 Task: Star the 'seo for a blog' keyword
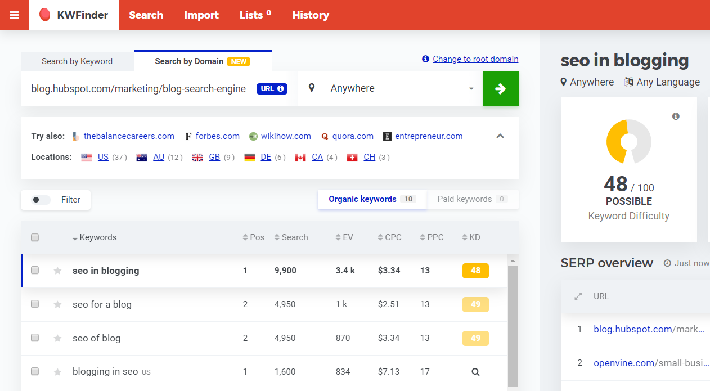click(x=57, y=304)
